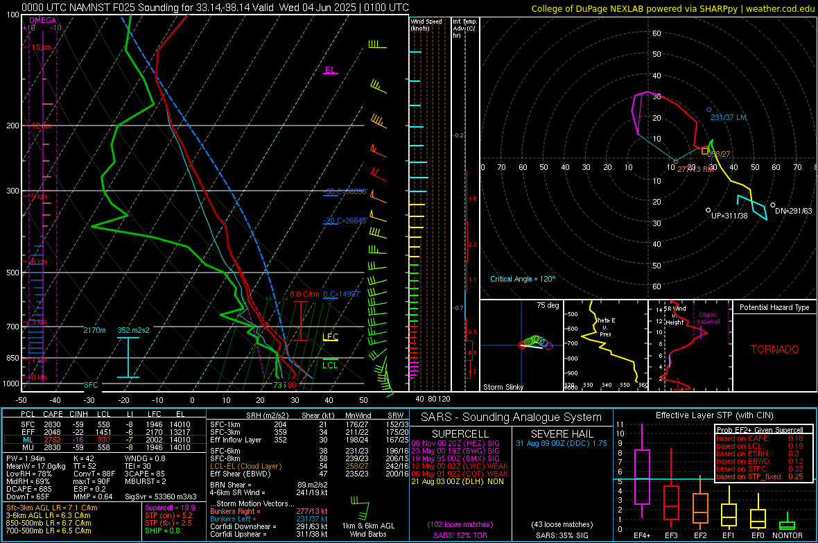Viewport: 818px width, 543px height.
Task: Click the Sfc-3km AGL LR = 7.1 C/km line
Action: (52, 508)
